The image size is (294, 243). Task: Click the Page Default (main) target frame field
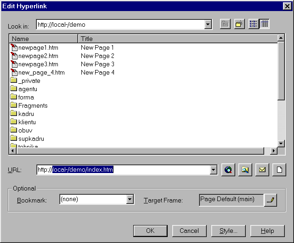[x=232, y=200]
